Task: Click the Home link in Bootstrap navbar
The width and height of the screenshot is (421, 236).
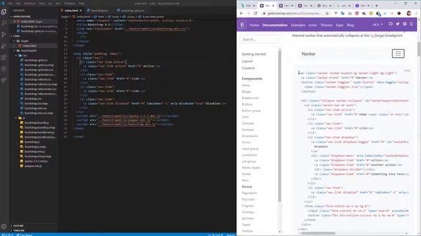Action: point(255,25)
